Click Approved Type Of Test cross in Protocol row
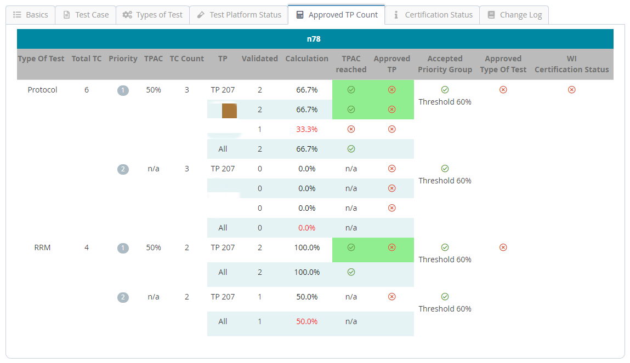This screenshot has width=630, height=363. coord(503,90)
